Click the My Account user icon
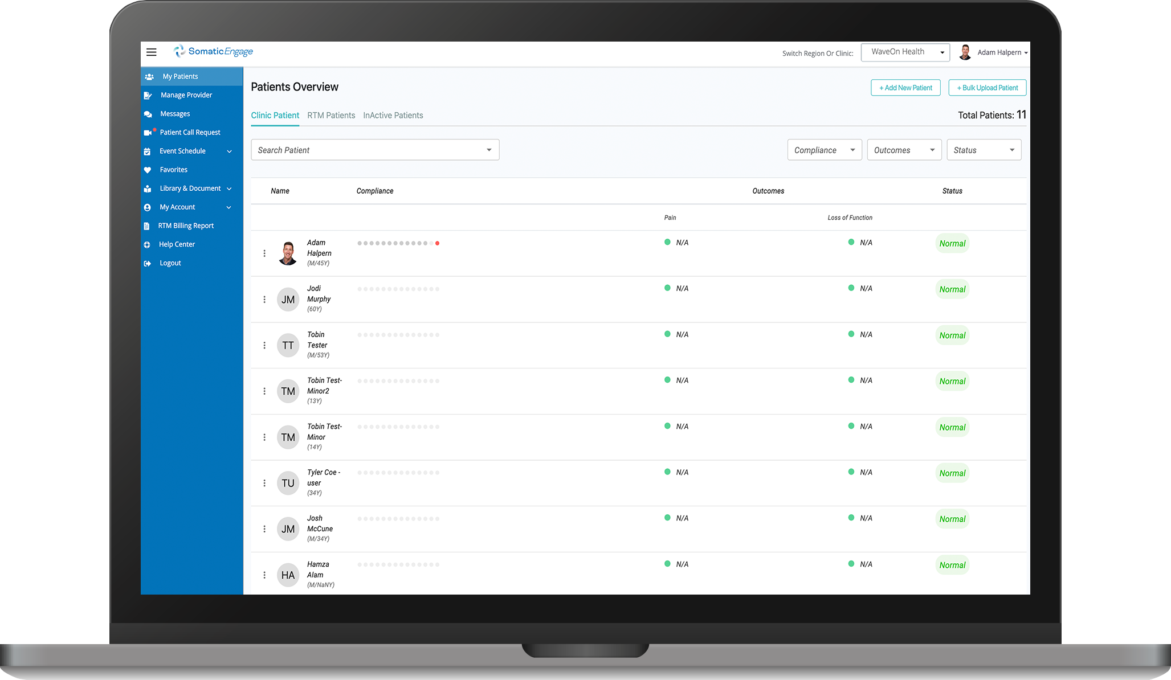Image resolution: width=1171 pixels, height=680 pixels. (147, 207)
